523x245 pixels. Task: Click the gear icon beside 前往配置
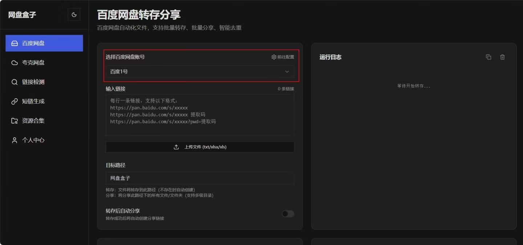pyautogui.click(x=274, y=57)
